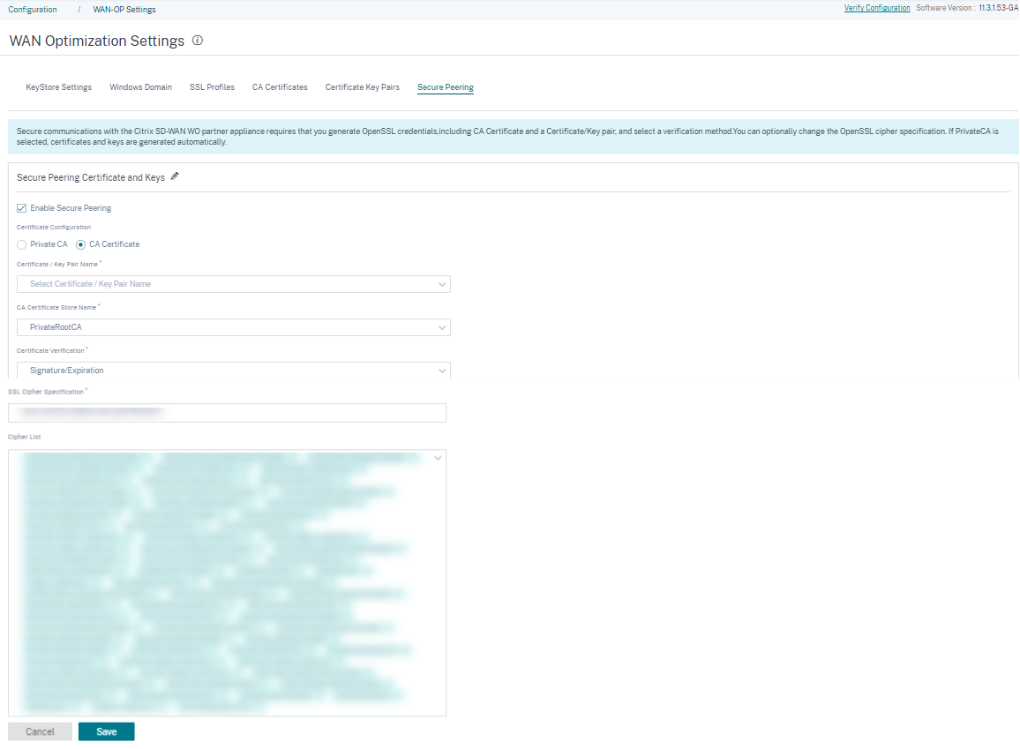Expand the Cipher List chevron
1020x749 pixels.
[x=438, y=459]
